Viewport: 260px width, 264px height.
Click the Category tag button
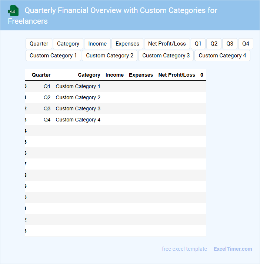click(68, 44)
